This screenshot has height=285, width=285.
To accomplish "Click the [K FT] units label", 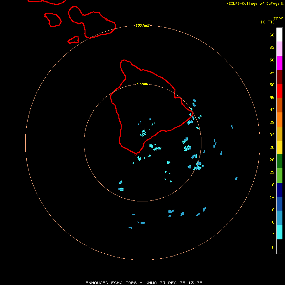I will [268, 22].
